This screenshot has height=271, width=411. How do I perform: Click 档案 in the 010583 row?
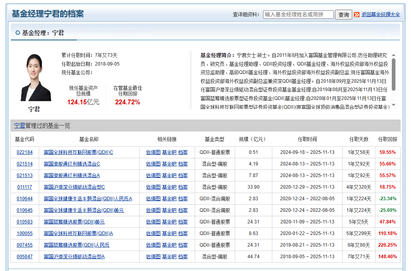click(183, 222)
